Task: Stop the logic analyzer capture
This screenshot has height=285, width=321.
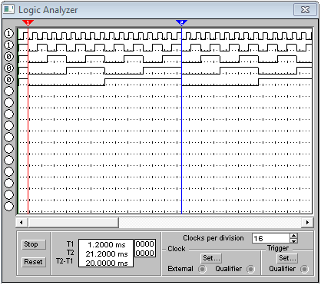Action: point(34,244)
